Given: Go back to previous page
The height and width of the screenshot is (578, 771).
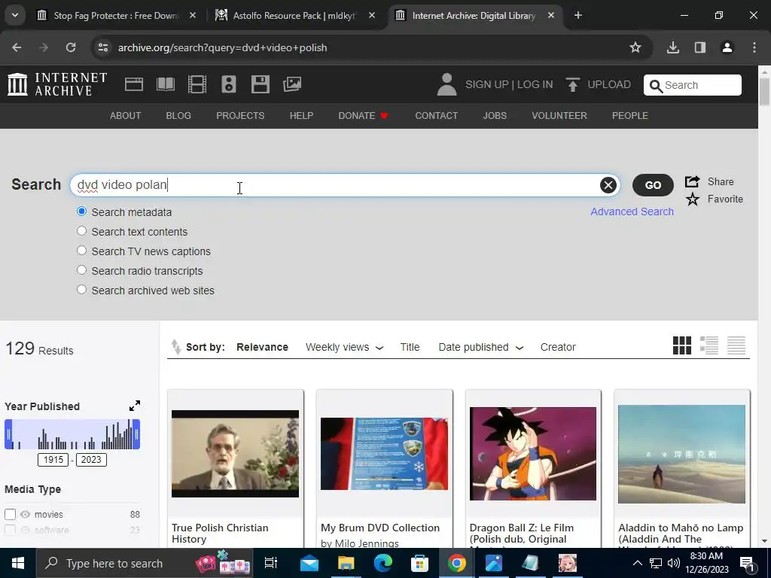Looking at the screenshot, I should tap(17, 47).
